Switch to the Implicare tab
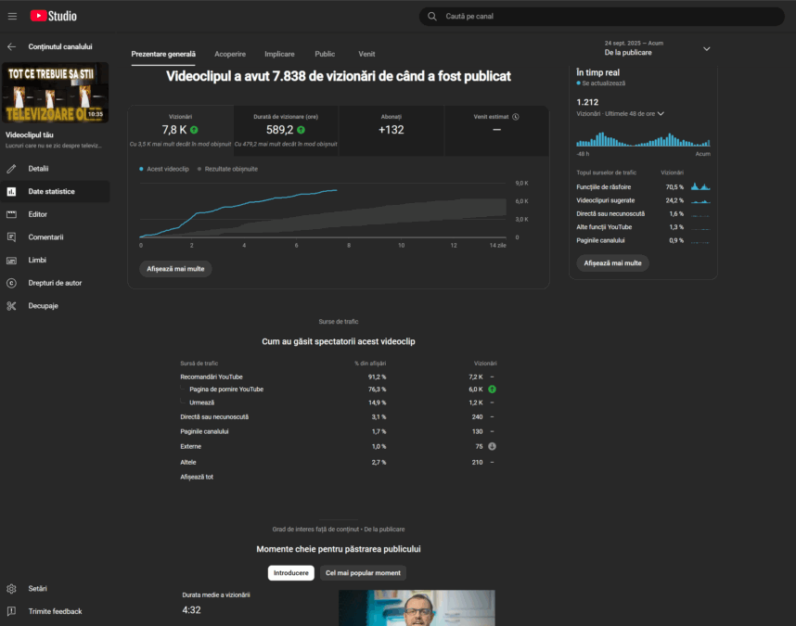 (x=279, y=54)
